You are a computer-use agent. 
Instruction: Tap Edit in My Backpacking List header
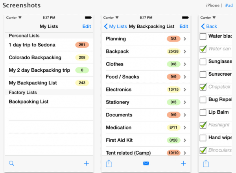click(x=183, y=26)
